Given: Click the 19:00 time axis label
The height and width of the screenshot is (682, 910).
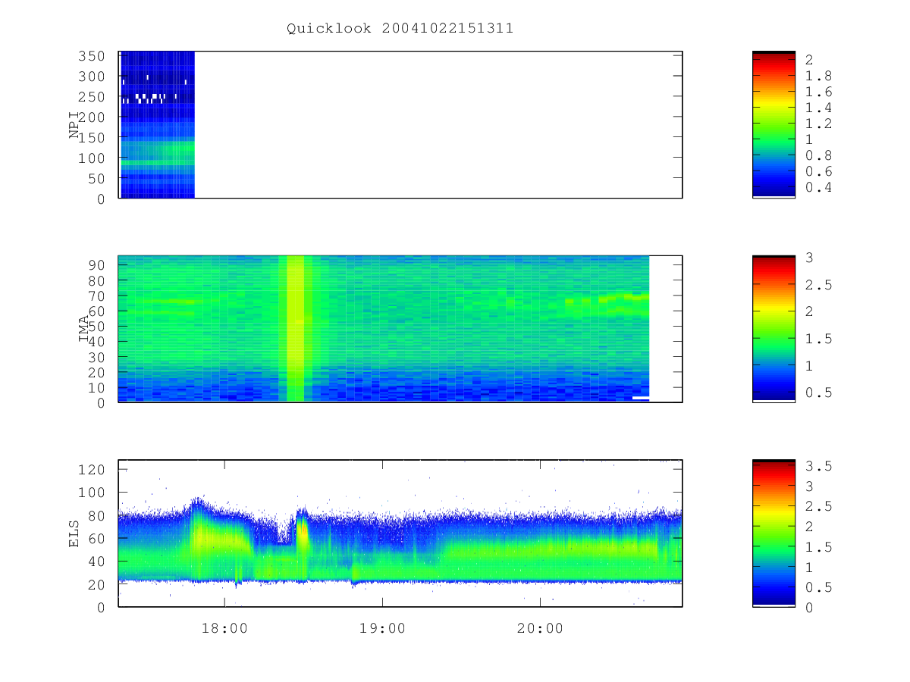Looking at the screenshot, I should (381, 628).
